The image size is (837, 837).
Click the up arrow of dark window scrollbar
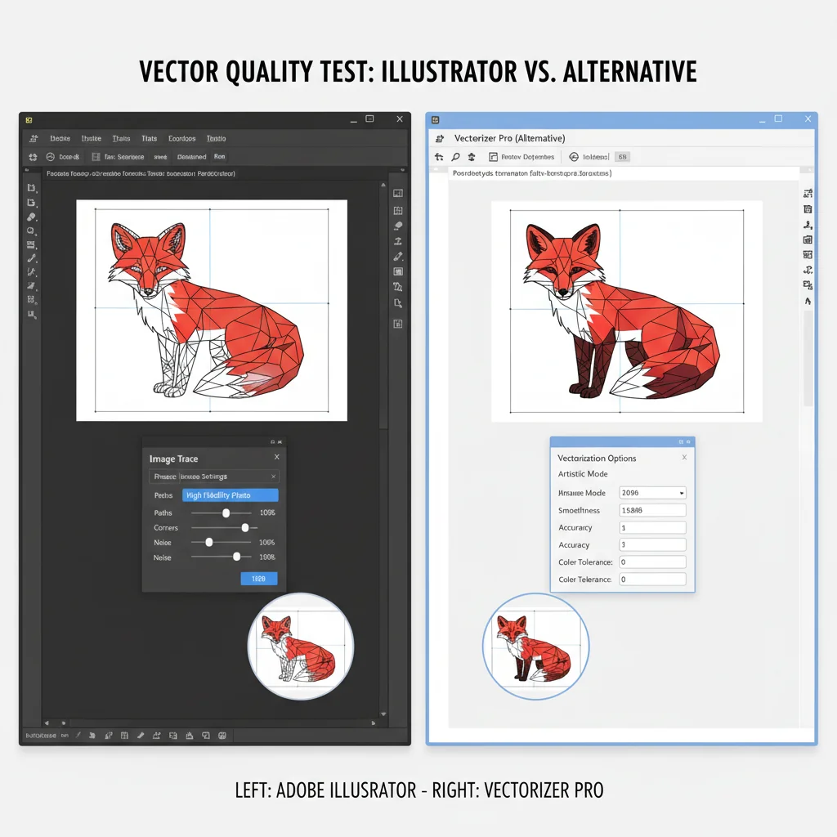click(x=383, y=186)
